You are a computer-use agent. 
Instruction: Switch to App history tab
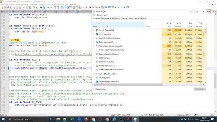point(116,18)
